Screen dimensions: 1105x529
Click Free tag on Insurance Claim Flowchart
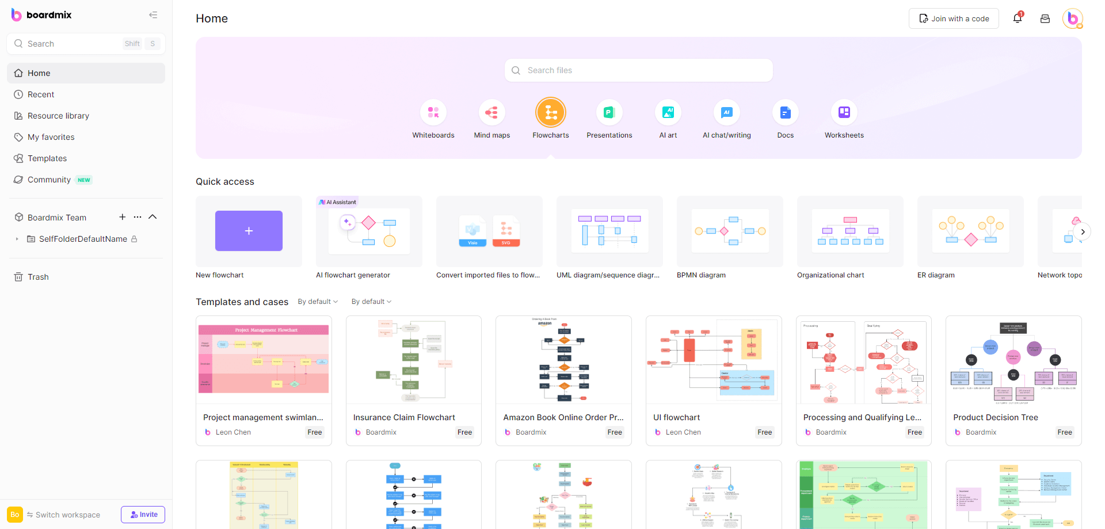coord(464,432)
